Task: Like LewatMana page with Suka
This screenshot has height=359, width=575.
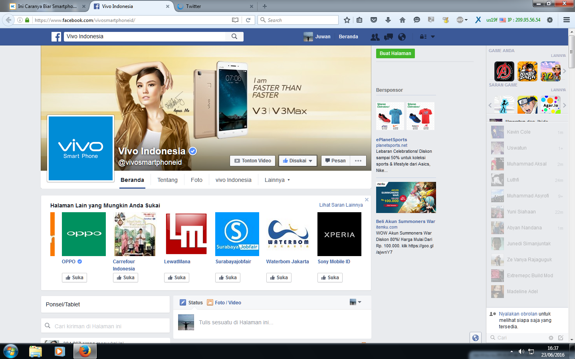Action: click(x=176, y=278)
